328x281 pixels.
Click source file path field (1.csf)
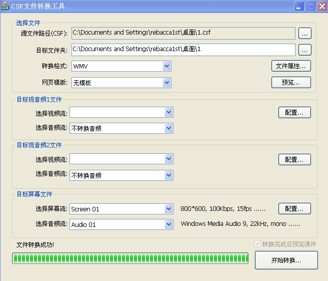183,33
